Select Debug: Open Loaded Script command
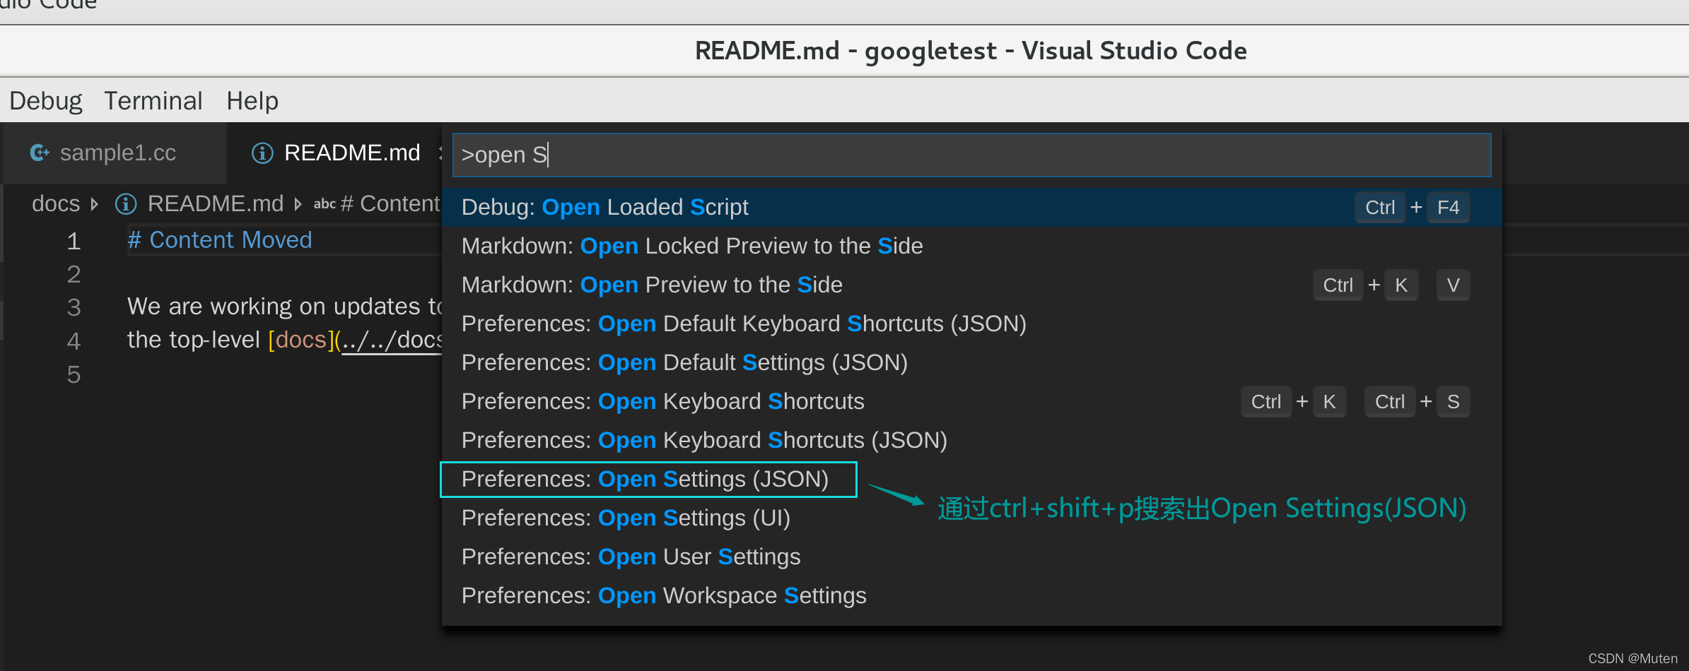 tap(971, 207)
